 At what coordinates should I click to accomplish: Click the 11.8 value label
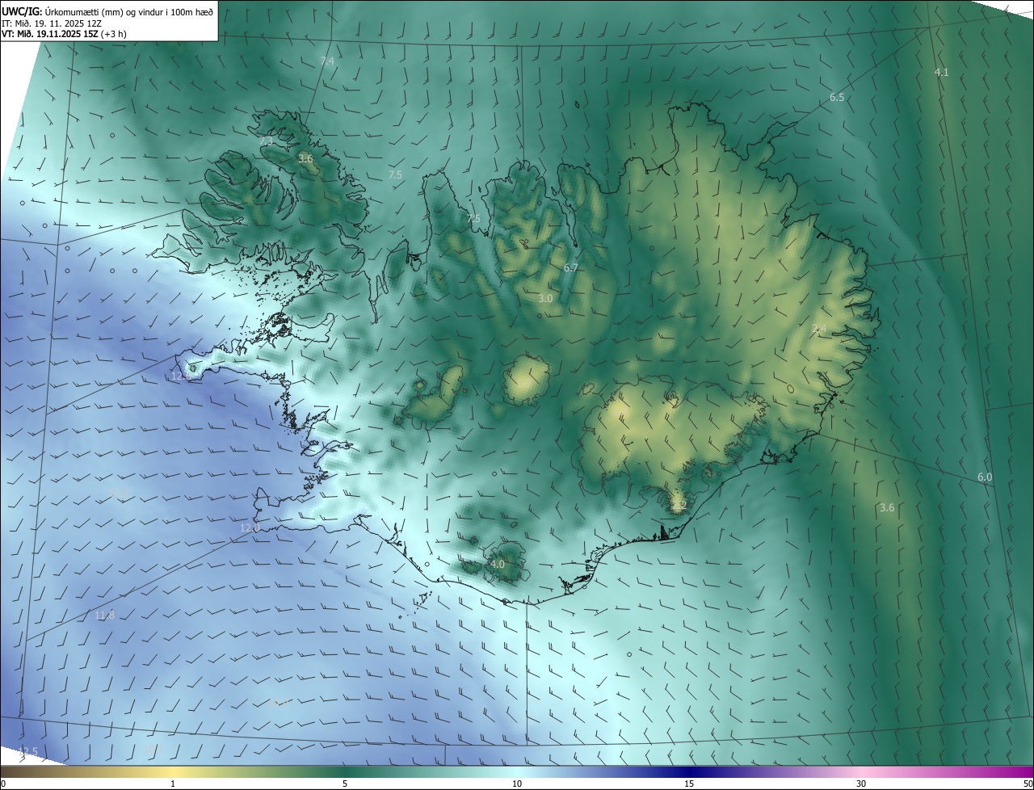click(x=105, y=616)
